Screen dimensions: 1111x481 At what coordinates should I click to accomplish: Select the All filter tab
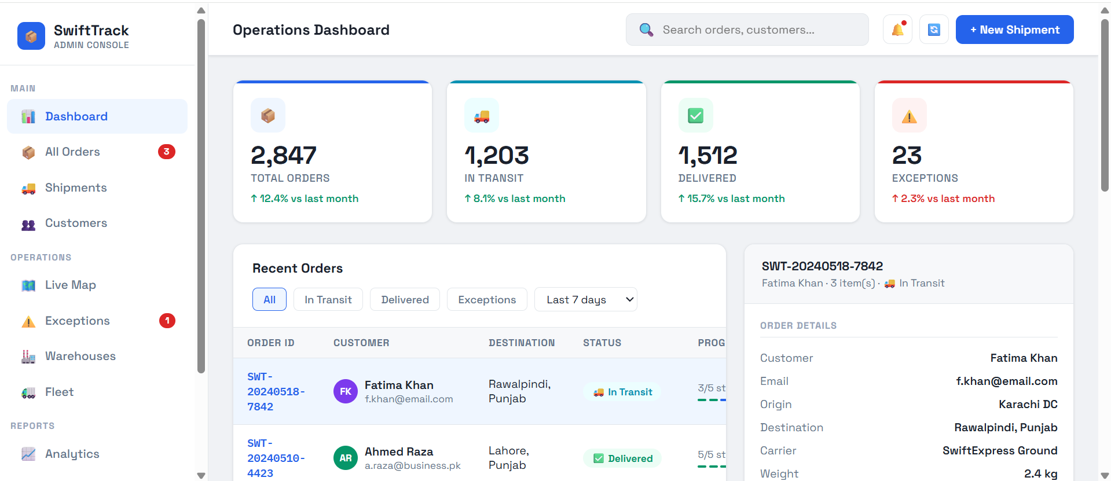coord(269,299)
